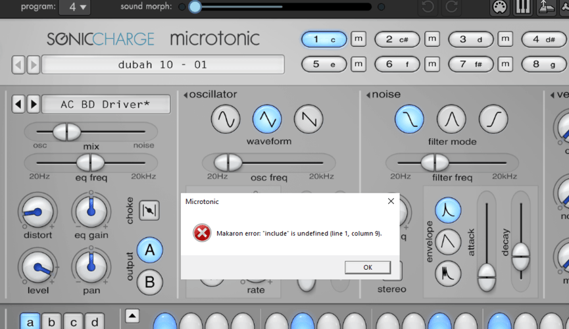The width and height of the screenshot is (569, 329).
Task: Select the sawtooth waveform
Action: (x=309, y=119)
